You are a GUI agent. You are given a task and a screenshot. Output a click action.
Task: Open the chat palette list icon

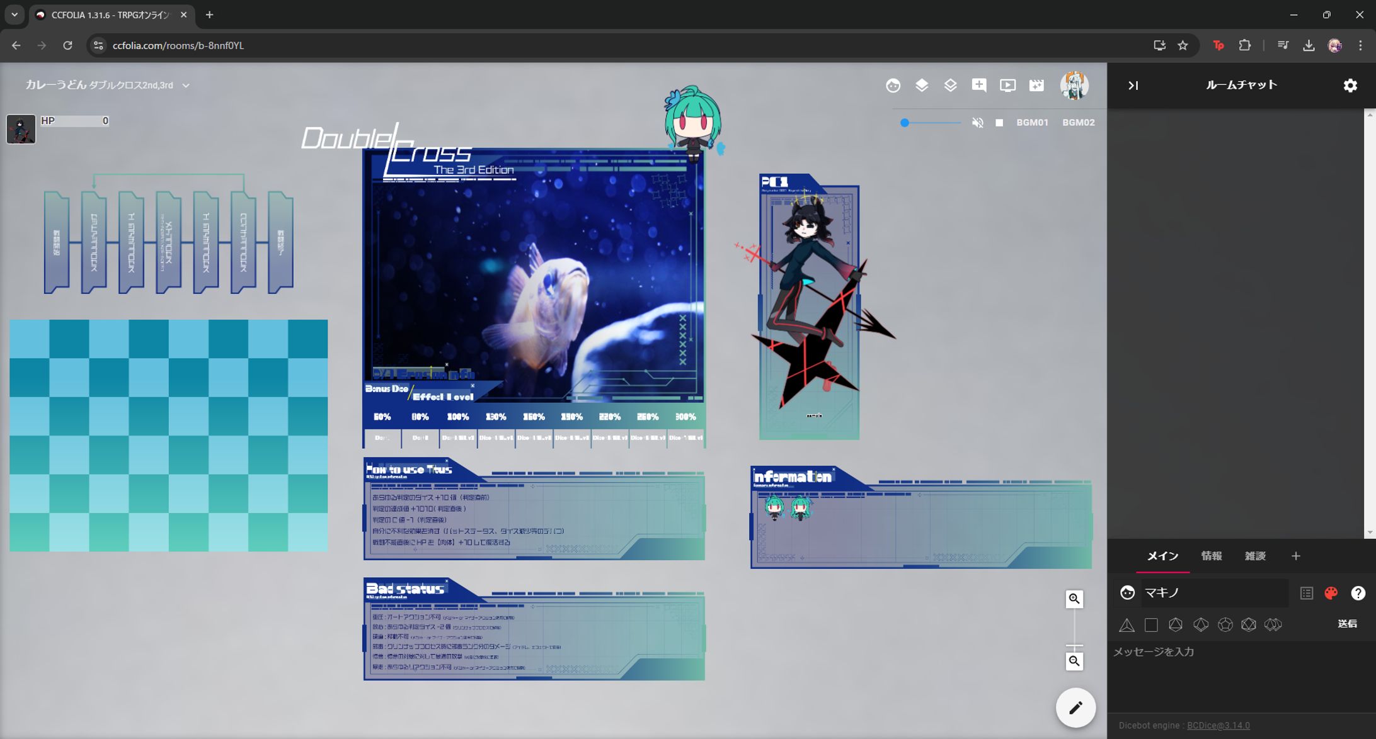pos(1307,593)
